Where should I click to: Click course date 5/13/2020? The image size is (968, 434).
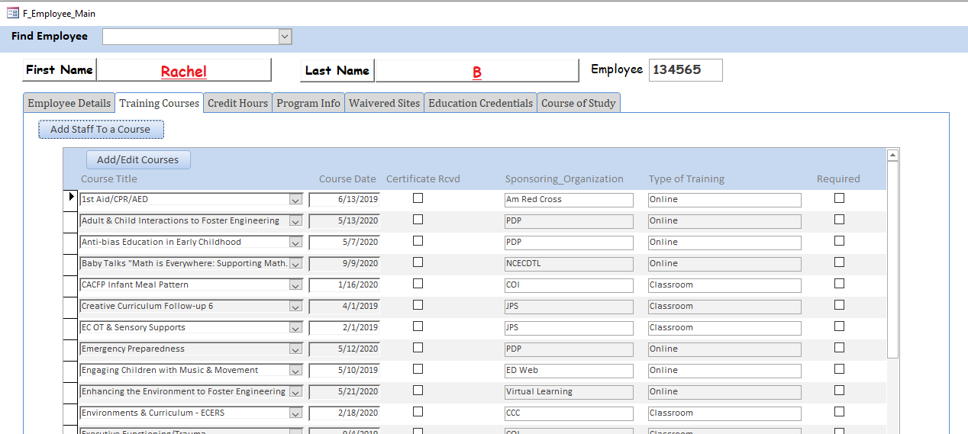[344, 221]
